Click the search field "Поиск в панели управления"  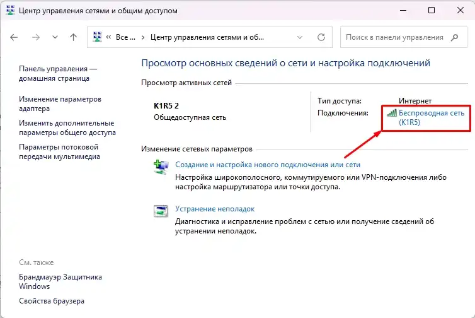pyautogui.click(x=404, y=37)
